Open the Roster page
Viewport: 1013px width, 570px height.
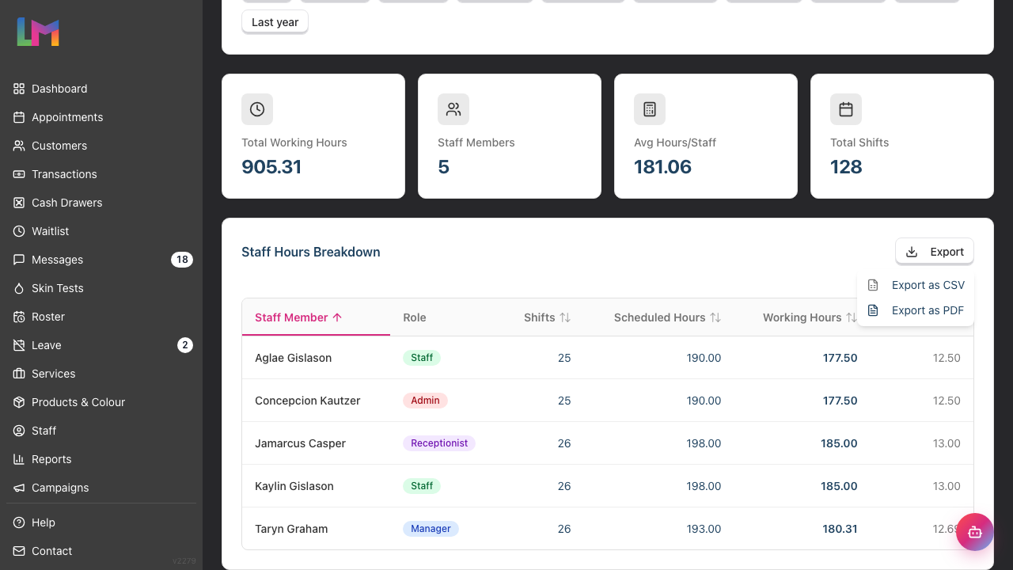(101, 317)
